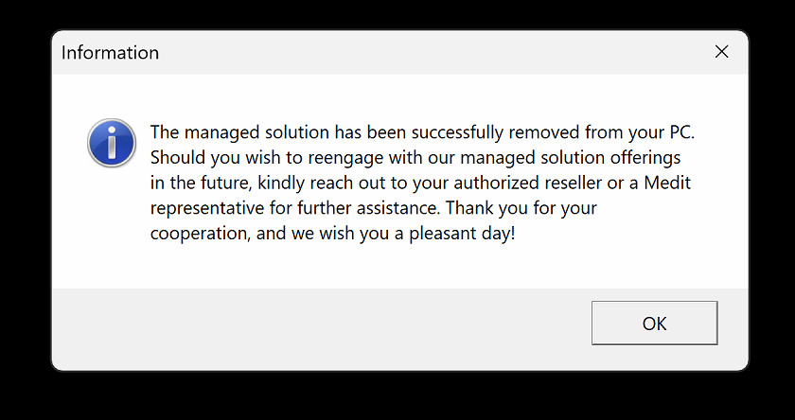The image size is (795, 420).
Task: Click the phrase 'pleasant day!'
Action: (462, 234)
